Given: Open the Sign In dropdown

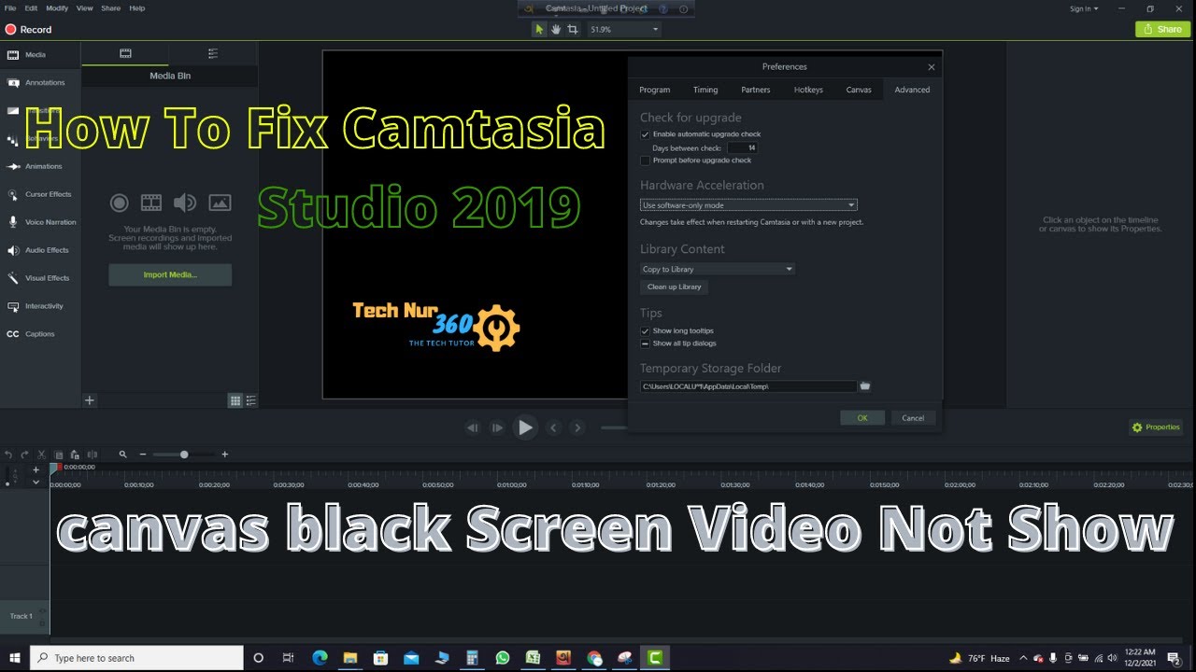Looking at the screenshot, I should pyautogui.click(x=1084, y=8).
